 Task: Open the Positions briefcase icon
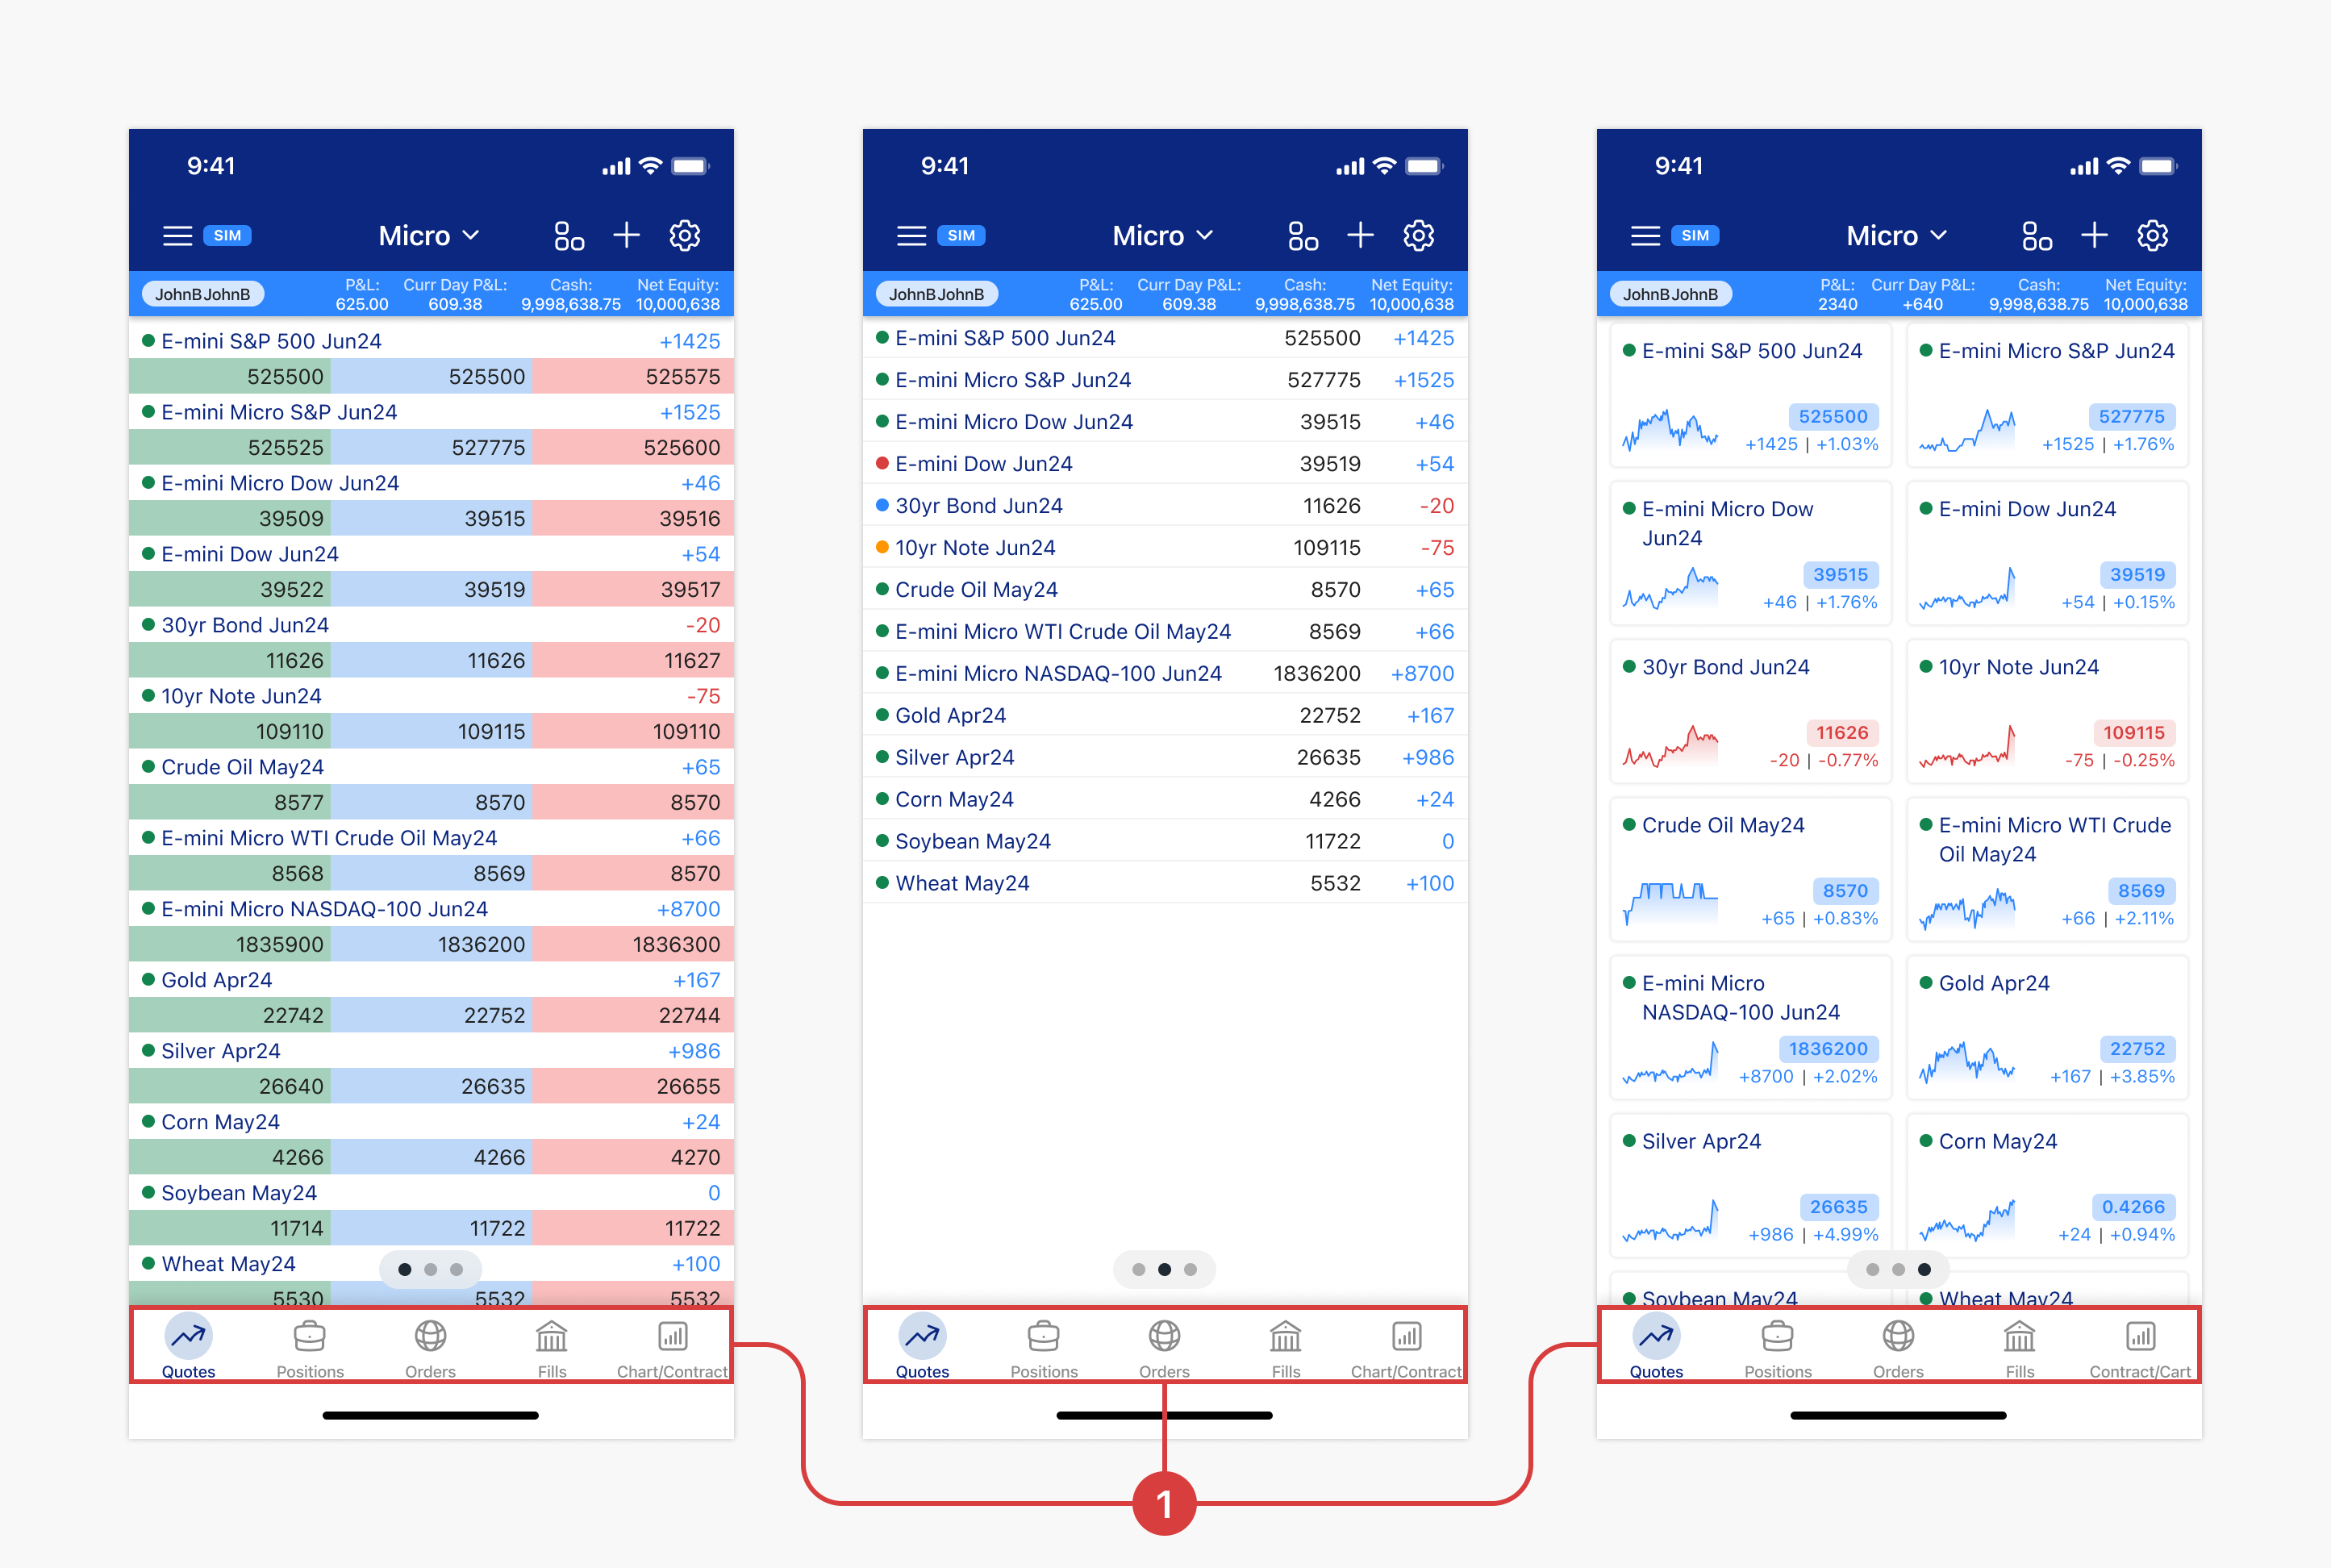point(309,1336)
